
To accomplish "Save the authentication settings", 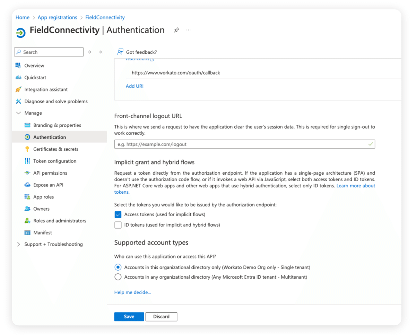I will click(129, 317).
